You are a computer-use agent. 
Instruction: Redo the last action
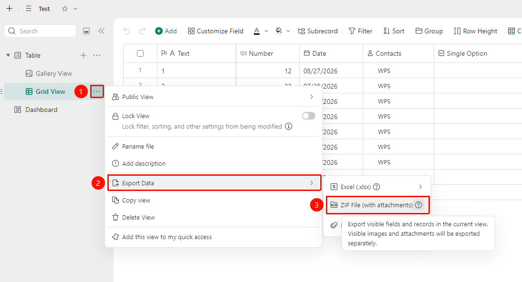tap(142, 31)
